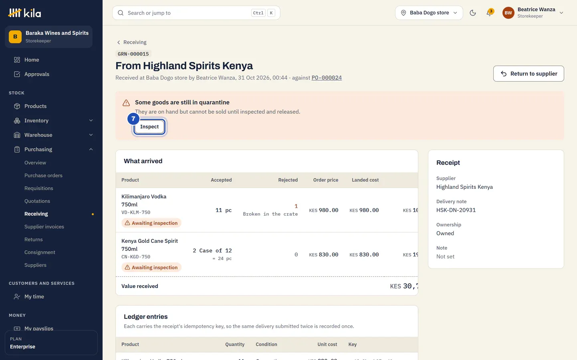This screenshot has width=577, height=360.
Task: Click the Inspect button
Action: 149,127
